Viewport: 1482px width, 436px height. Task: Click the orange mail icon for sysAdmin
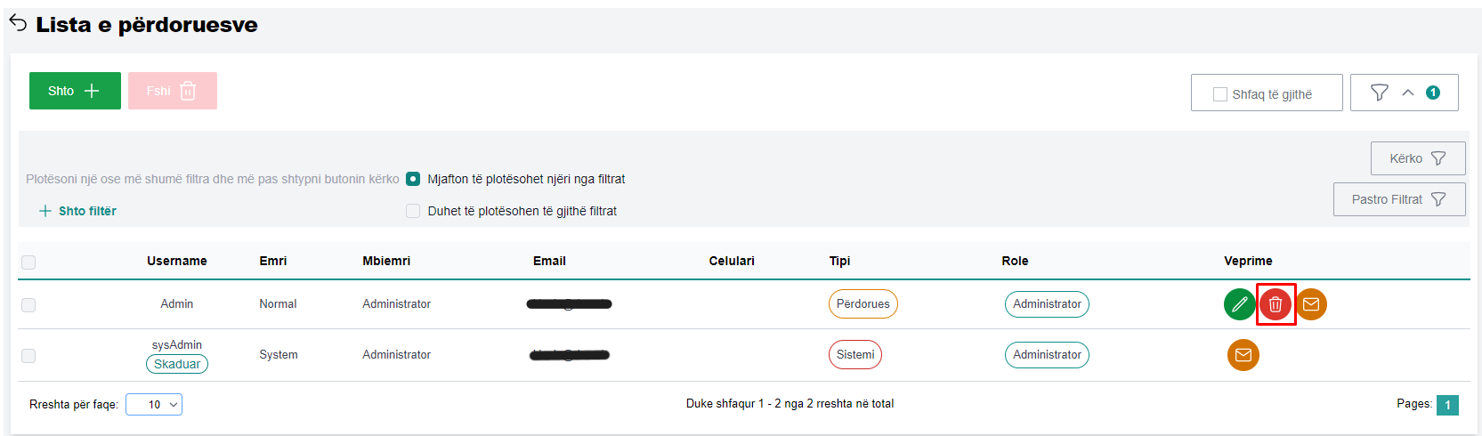(x=1243, y=355)
